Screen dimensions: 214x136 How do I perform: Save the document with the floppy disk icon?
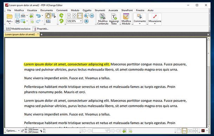(x=18, y=16)
